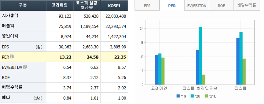Click the 코스피 철강및금속 chart axis label
Viewport: 264px width, 104px height.
[x=200, y=88]
